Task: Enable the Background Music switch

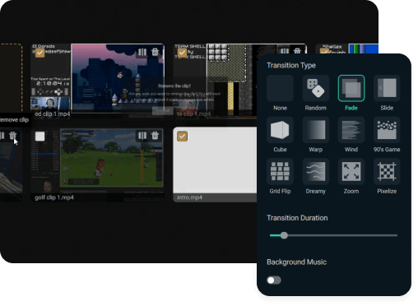Action: (x=274, y=280)
